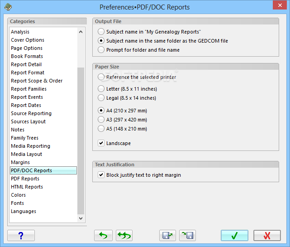Click the categories list scrollbar thumb
This screenshot has width=290, height=247.
coord(81,141)
